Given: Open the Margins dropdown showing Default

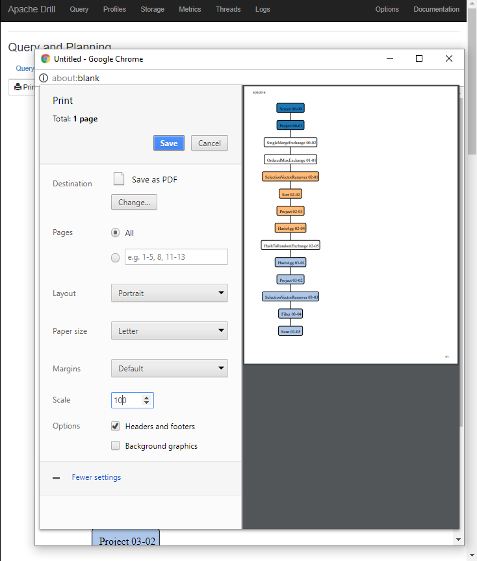Looking at the screenshot, I should coord(170,368).
